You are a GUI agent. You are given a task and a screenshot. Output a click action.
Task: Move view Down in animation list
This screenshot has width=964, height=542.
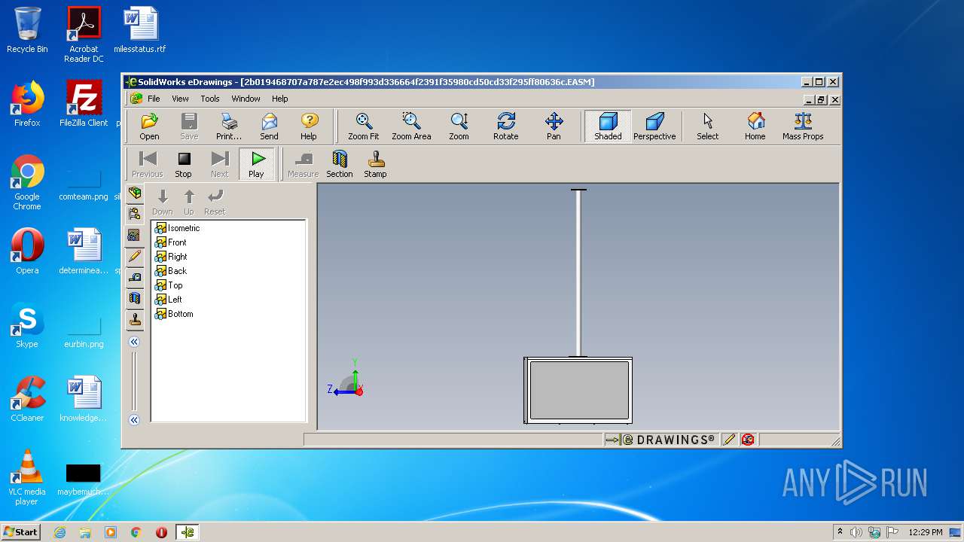tap(163, 202)
